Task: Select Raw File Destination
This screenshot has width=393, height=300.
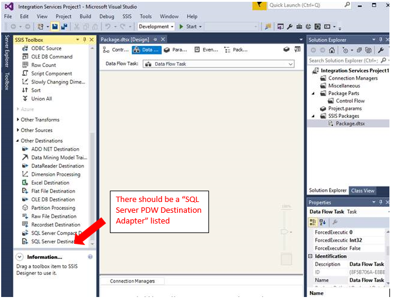Action: (54, 216)
